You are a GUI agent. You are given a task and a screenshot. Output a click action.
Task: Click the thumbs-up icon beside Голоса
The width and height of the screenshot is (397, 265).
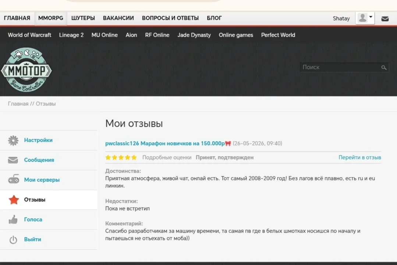pos(13,219)
